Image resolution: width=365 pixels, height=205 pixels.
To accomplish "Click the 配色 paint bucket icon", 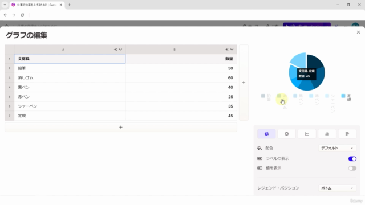I will pyautogui.click(x=259, y=148).
